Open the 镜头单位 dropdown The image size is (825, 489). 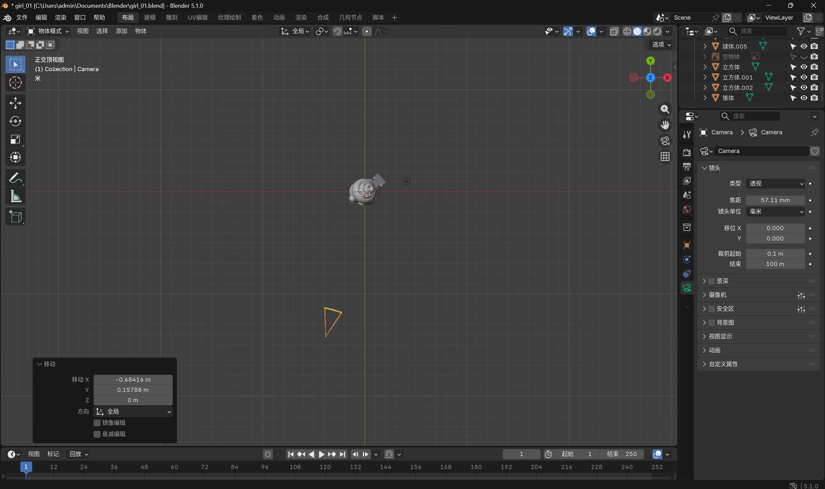coord(775,212)
